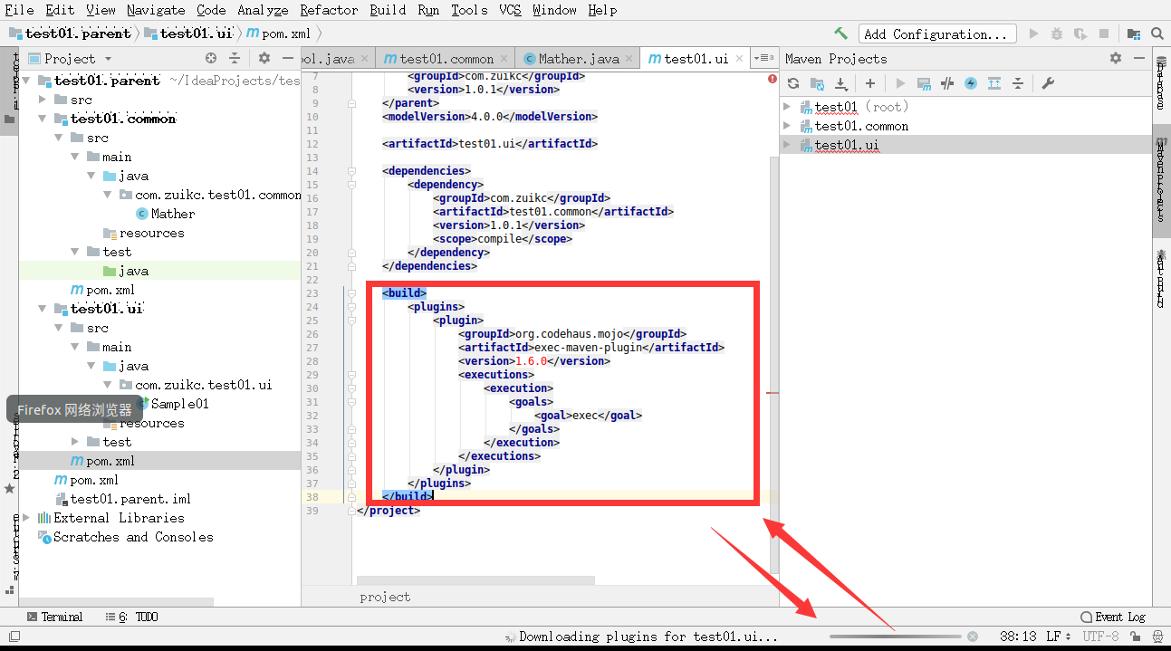Open the File menu
This screenshot has width=1171, height=651.
point(19,10)
